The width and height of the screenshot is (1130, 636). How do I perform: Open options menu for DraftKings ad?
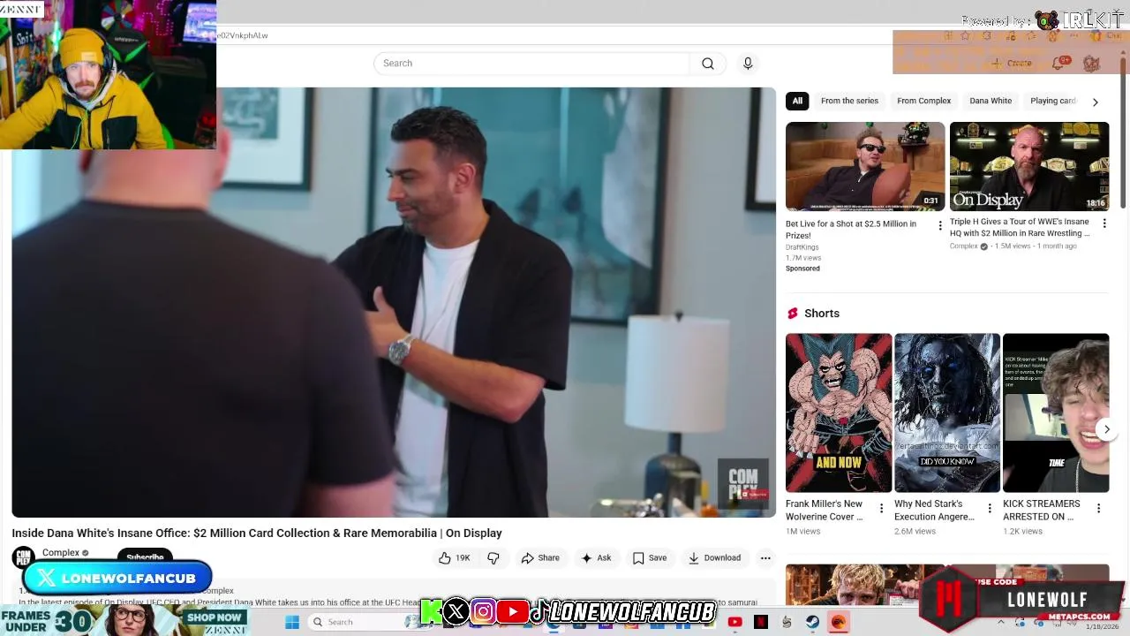click(939, 225)
